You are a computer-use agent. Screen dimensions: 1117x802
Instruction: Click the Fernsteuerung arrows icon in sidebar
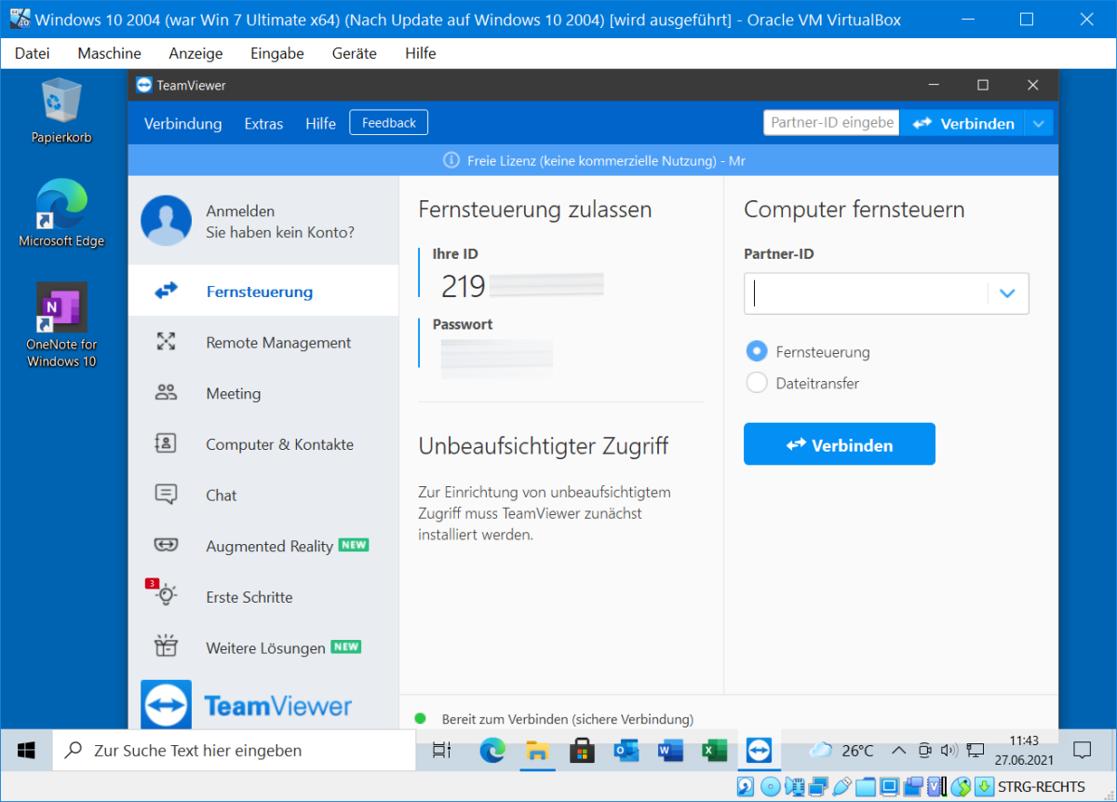pyautogui.click(x=167, y=292)
